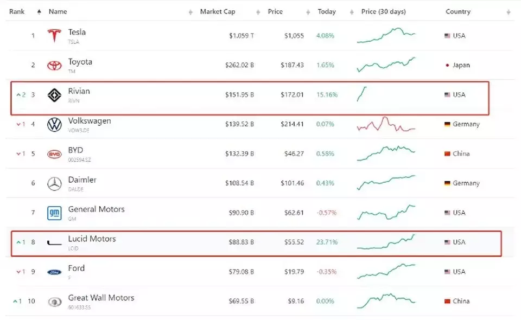521x320 pixels.
Task: Sort by Market Cap using its arrow
Action: (x=258, y=12)
